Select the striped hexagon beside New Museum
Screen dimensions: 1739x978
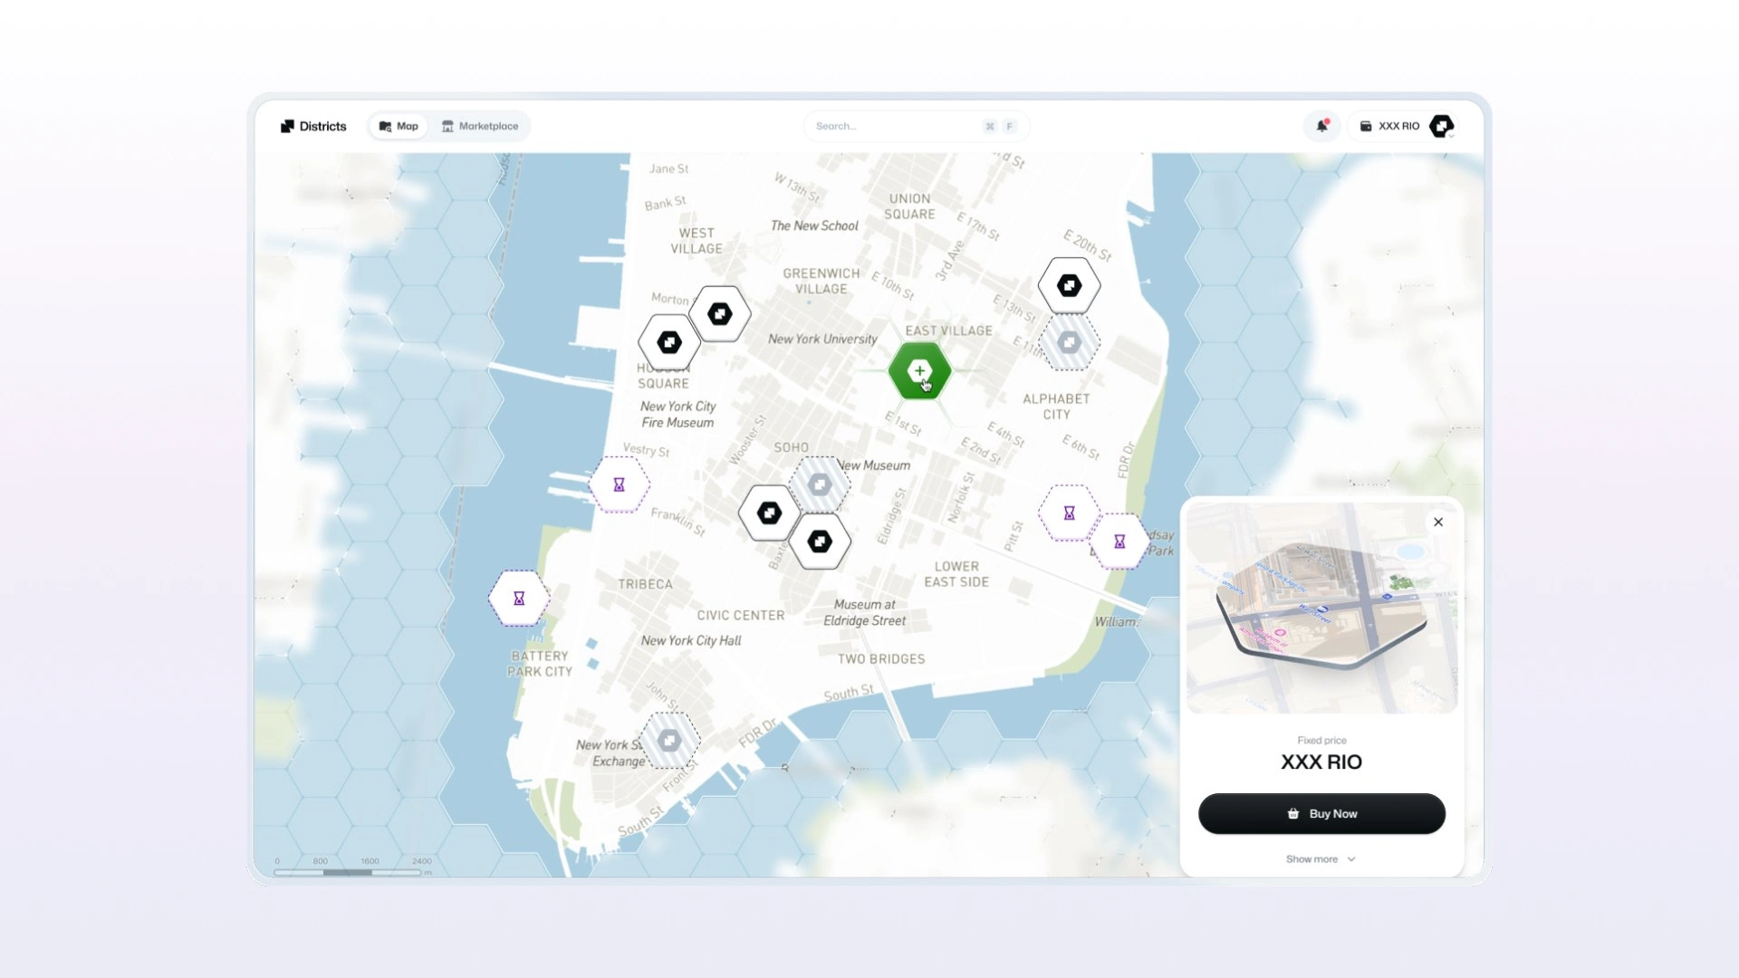click(820, 485)
